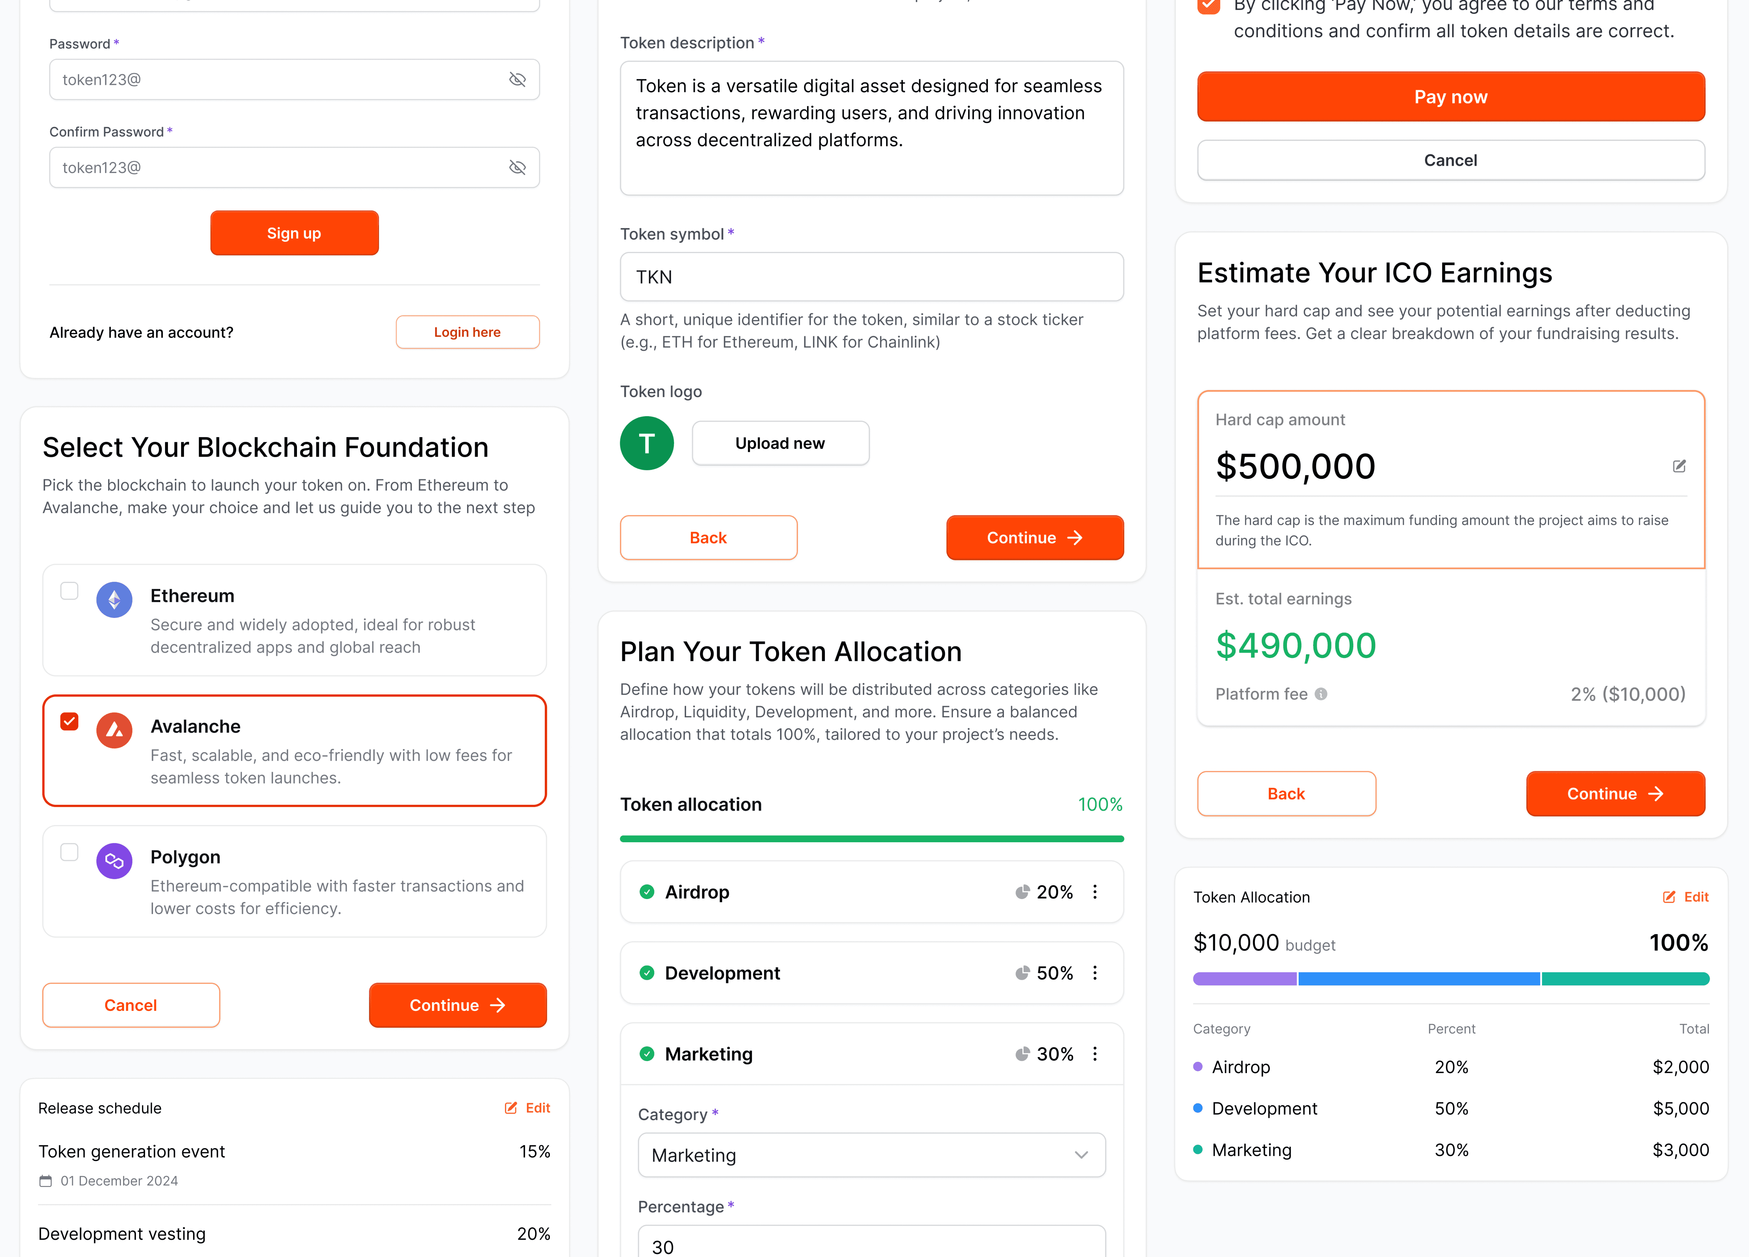The height and width of the screenshot is (1257, 1749).
Task: Click the Login here link
Action: click(467, 332)
